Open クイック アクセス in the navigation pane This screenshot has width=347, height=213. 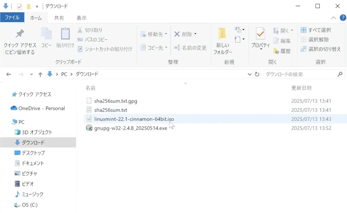[x=31, y=94]
